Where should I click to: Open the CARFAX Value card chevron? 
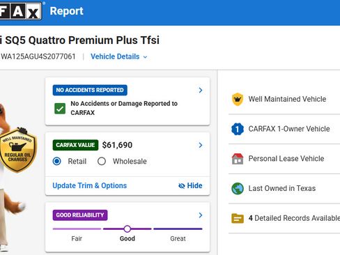(201, 145)
